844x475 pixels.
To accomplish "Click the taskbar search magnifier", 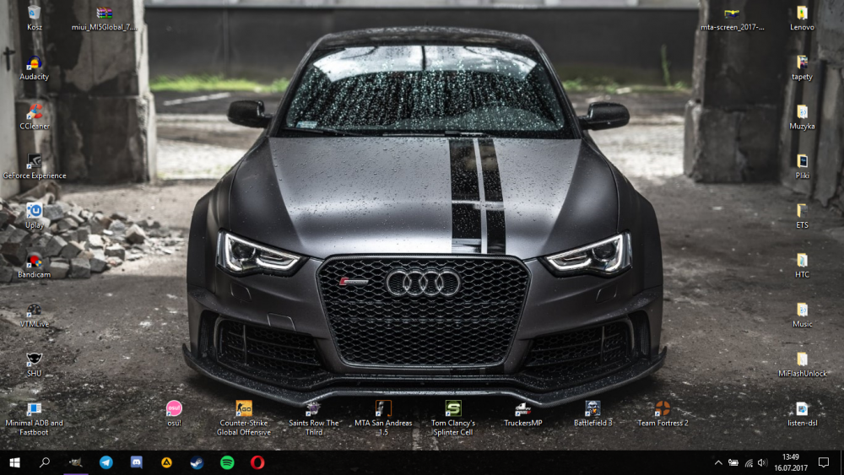I will coord(45,462).
